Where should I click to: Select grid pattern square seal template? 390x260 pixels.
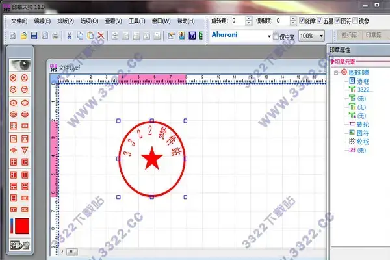(x=14, y=126)
